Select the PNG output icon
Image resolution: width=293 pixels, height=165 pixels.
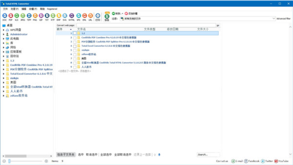(x=35, y=16)
